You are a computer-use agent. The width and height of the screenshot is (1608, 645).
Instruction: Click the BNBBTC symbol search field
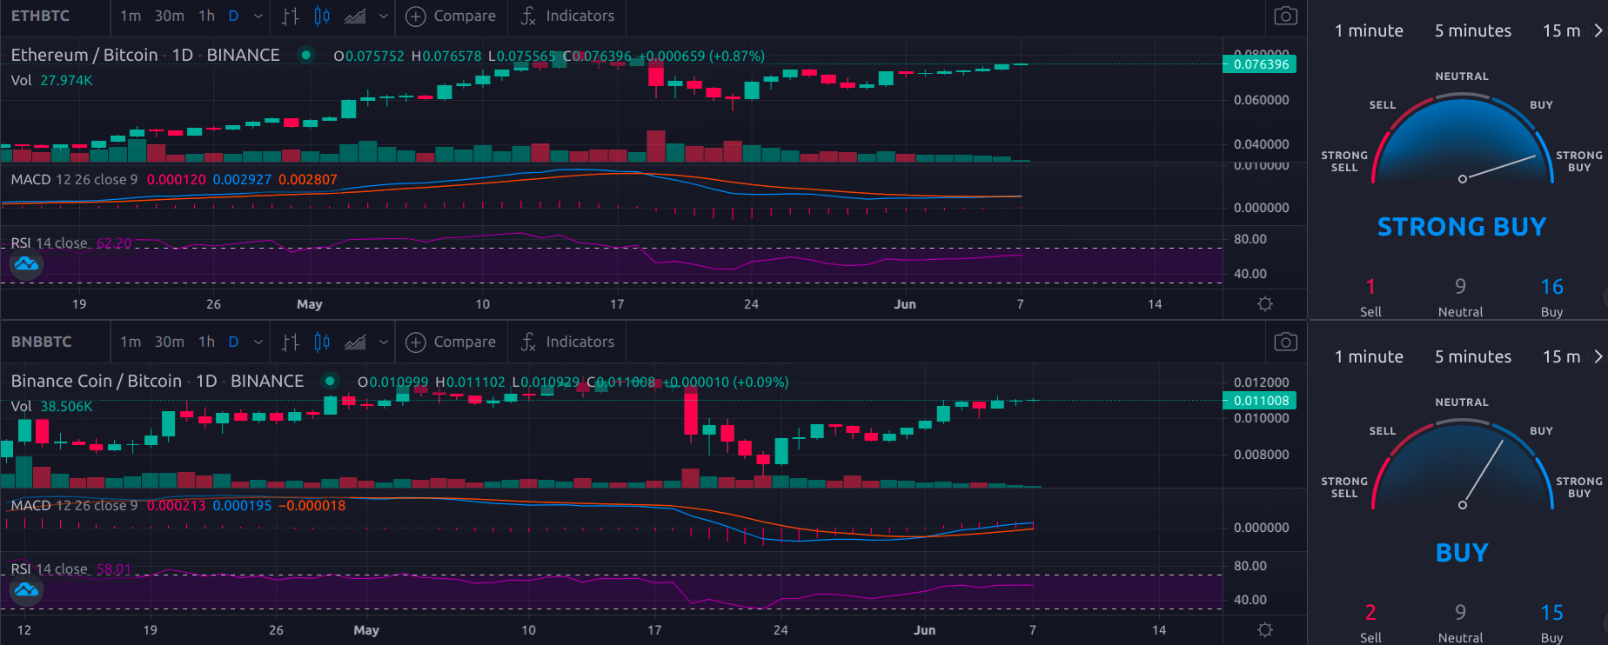click(x=56, y=342)
